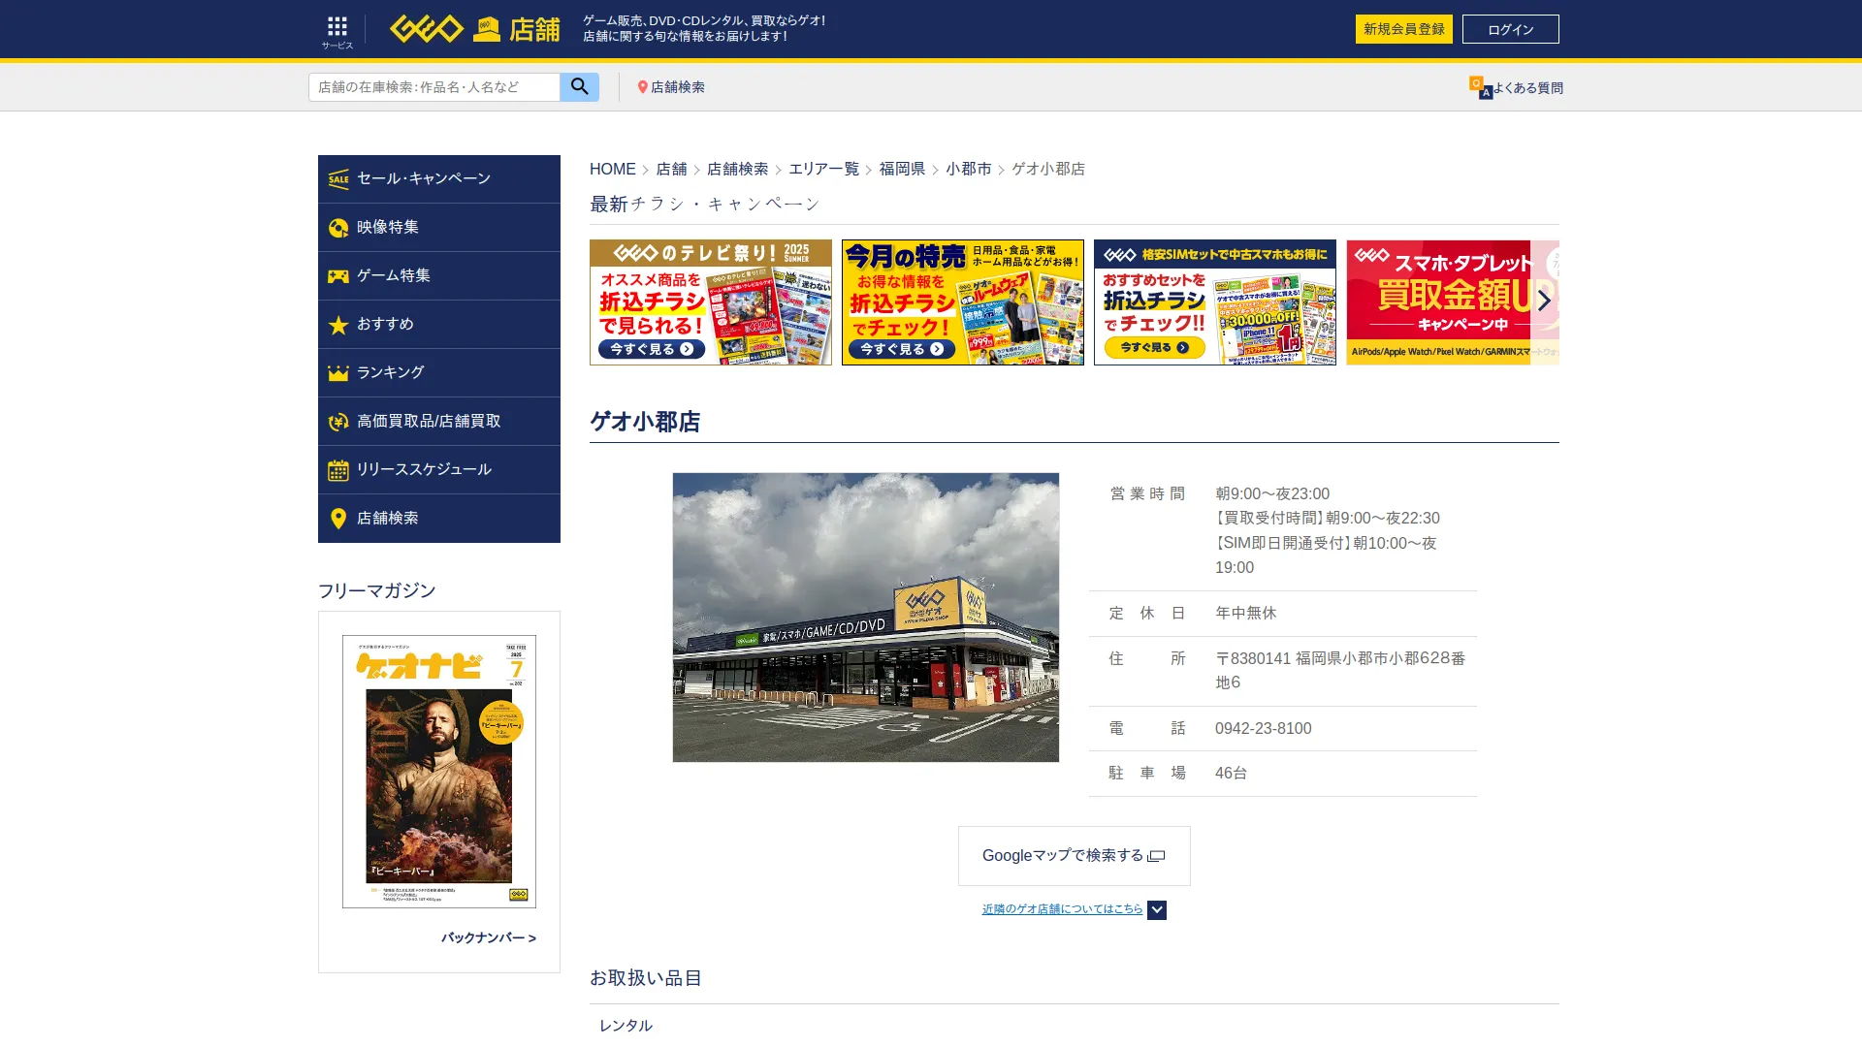The height and width of the screenshot is (1047, 1862).
Task: Click the film reel icon for video features
Action: (x=338, y=227)
